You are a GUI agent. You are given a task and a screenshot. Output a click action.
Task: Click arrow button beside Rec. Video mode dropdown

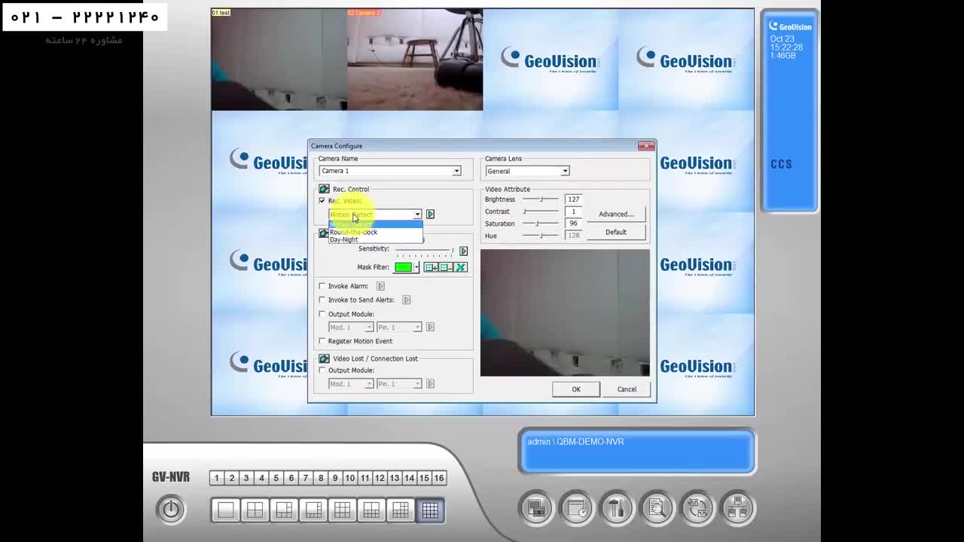coord(430,215)
